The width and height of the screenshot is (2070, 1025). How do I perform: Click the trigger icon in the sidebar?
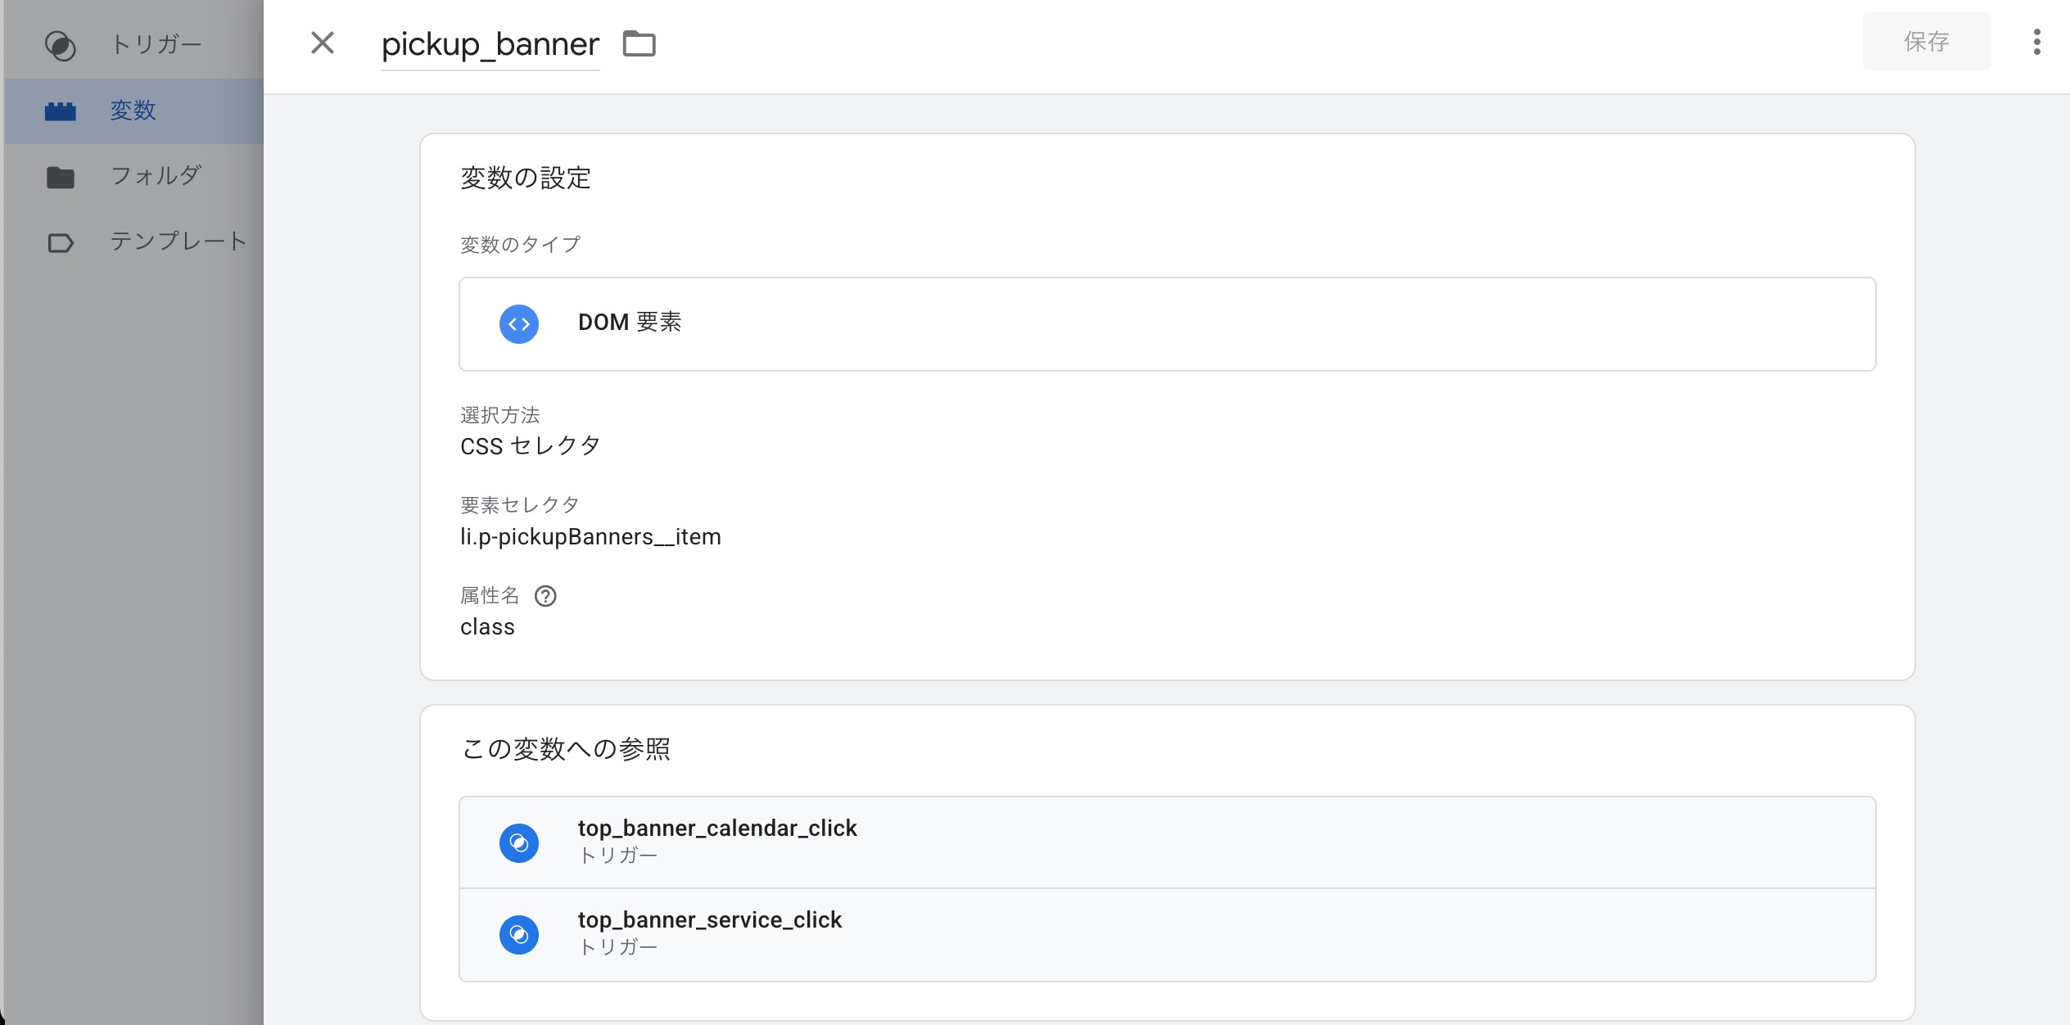pos(60,46)
